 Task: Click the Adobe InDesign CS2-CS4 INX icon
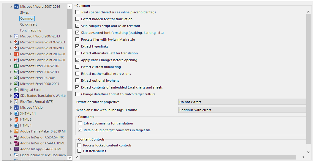tap(16, 137)
